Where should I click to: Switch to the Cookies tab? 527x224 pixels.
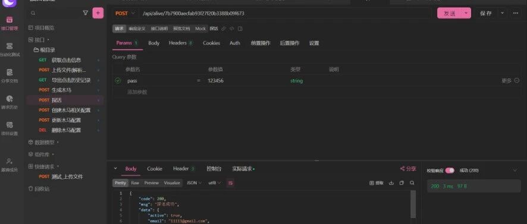(x=211, y=43)
